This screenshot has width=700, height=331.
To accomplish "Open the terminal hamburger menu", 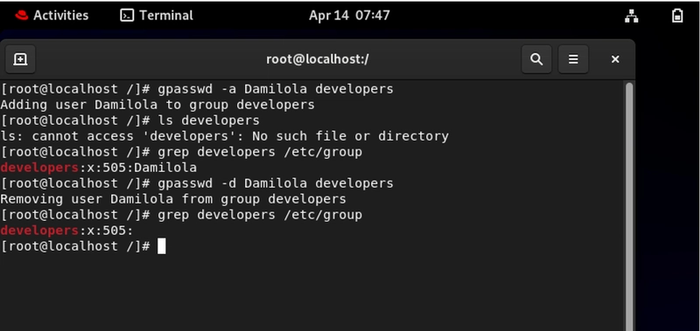I will click(573, 59).
